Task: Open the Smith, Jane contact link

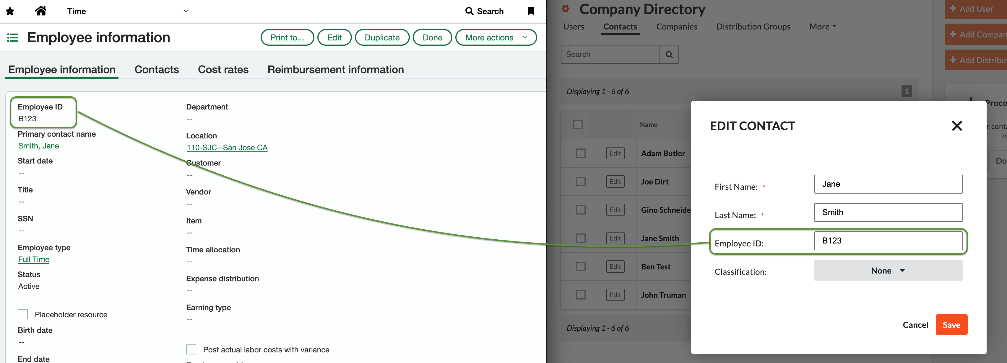Action: (x=38, y=146)
